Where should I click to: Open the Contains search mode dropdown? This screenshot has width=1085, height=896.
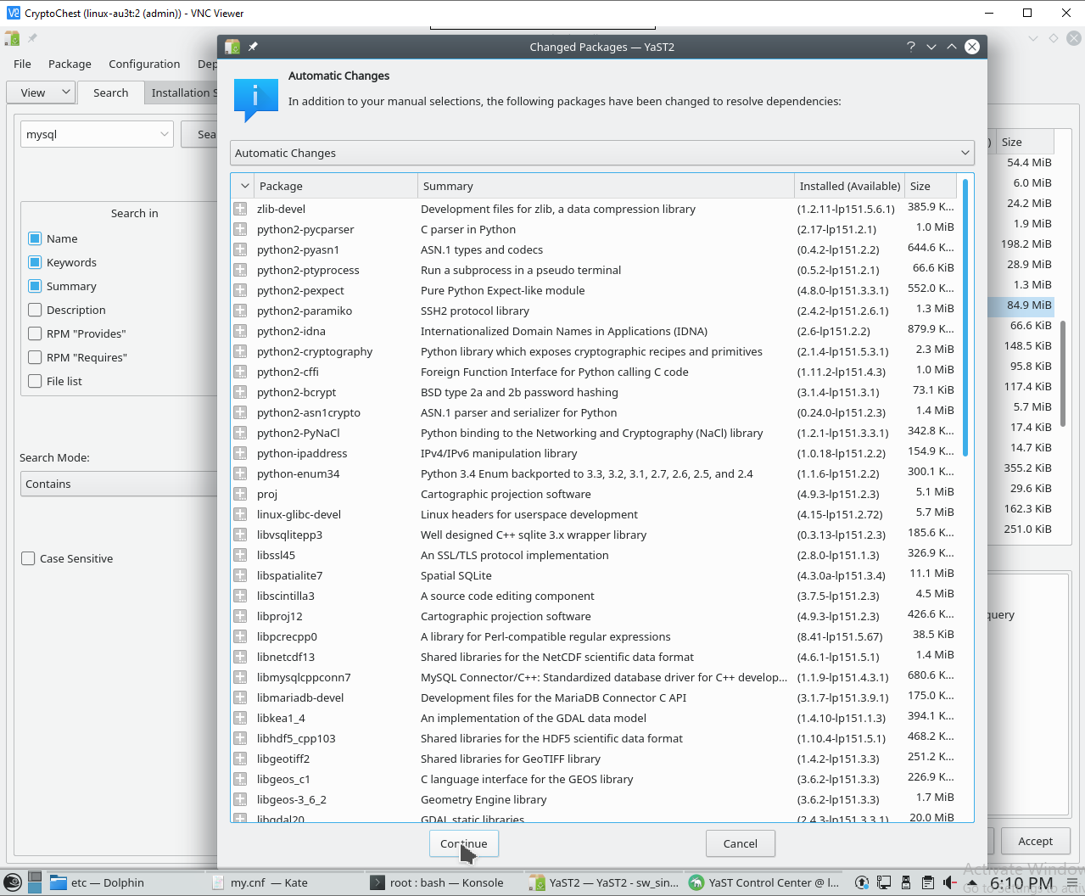click(x=119, y=484)
